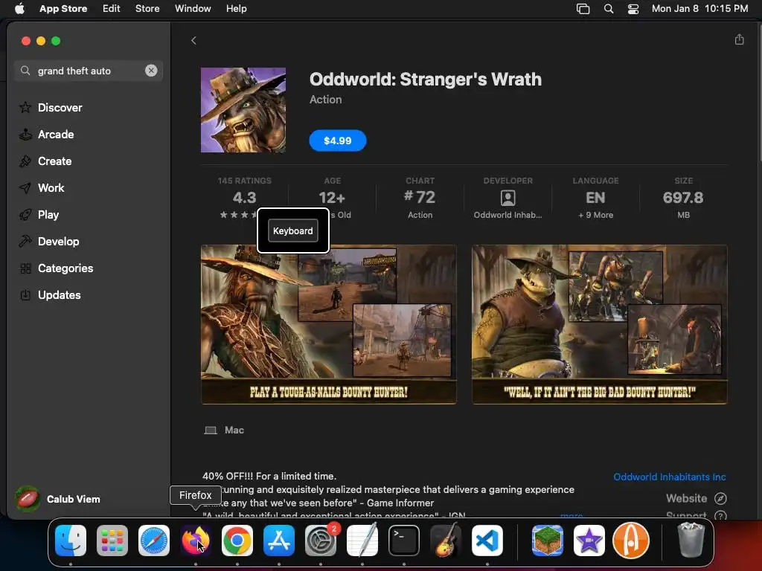
Task: Select Create in the sidebar
Action: coord(54,161)
